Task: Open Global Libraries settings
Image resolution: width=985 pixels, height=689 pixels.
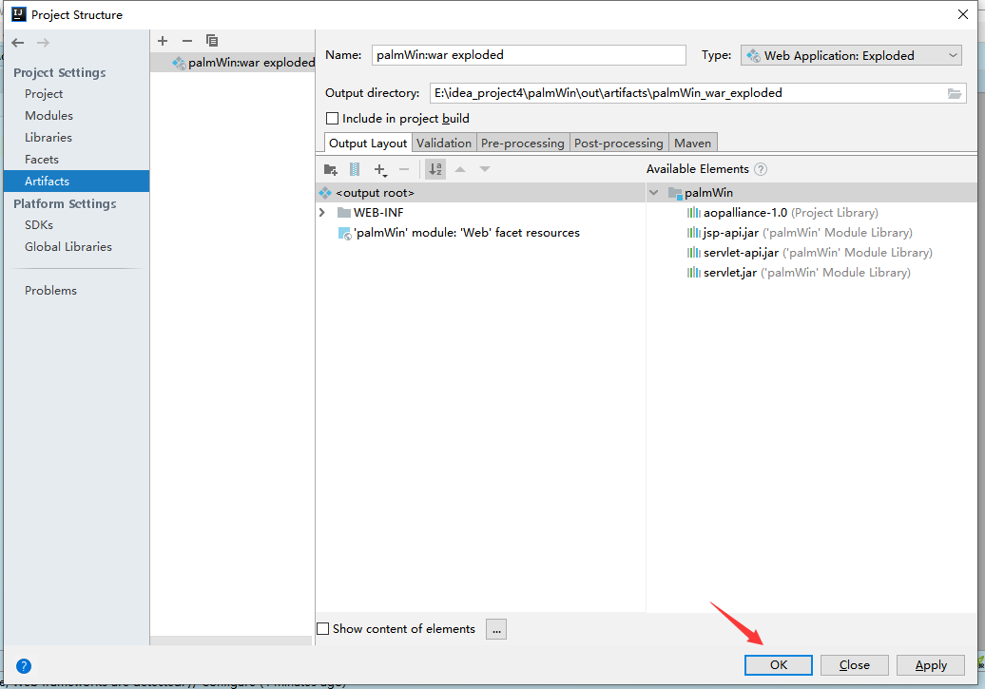Action: pyautogui.click(x=68, y=247)
